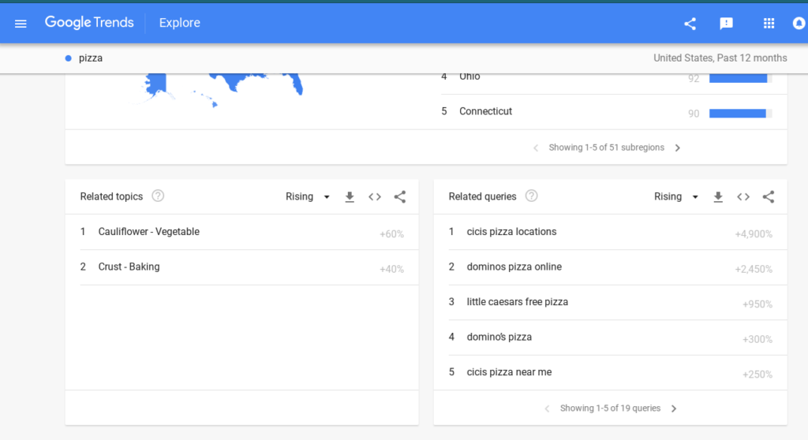Image resolution: width=808 pixels, height=440 pixels.
Task: Open the send feedback icon
Action: [726, 24]
